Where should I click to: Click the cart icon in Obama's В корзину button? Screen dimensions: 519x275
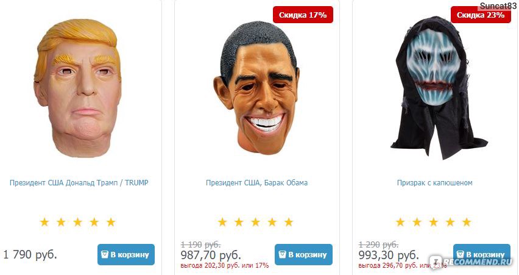click(282, 254)
